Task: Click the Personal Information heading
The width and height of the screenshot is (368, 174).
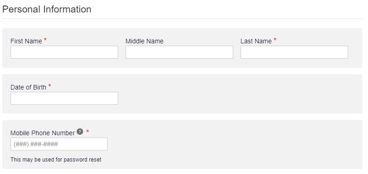Action: click(x=47, y=9)
